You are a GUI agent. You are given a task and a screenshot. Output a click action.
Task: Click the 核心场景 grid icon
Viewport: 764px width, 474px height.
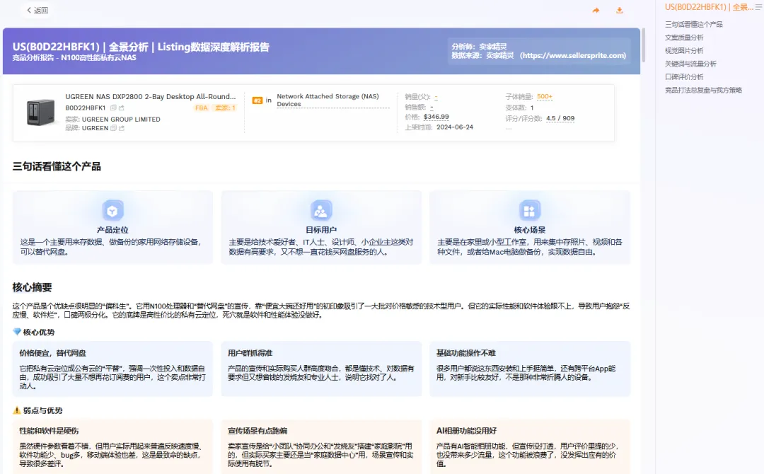click(529, 210)
